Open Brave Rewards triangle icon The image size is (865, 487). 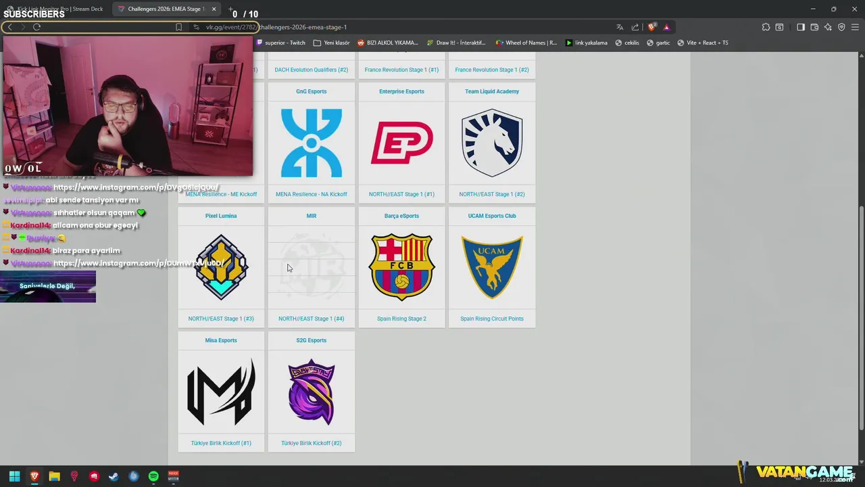(666, 27)
